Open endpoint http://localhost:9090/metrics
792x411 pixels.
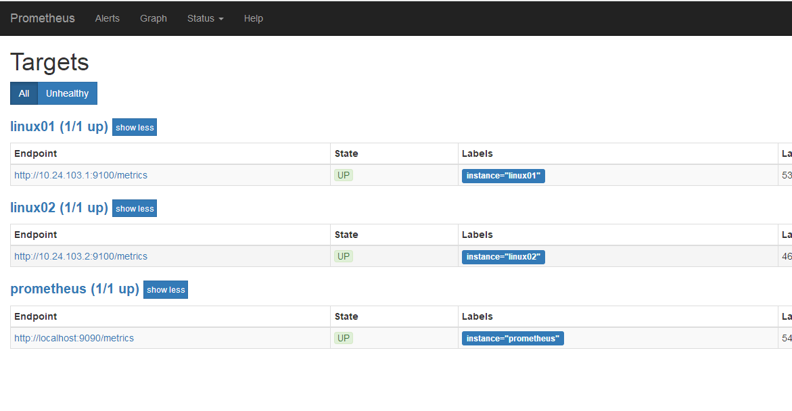tap(74, 338)
